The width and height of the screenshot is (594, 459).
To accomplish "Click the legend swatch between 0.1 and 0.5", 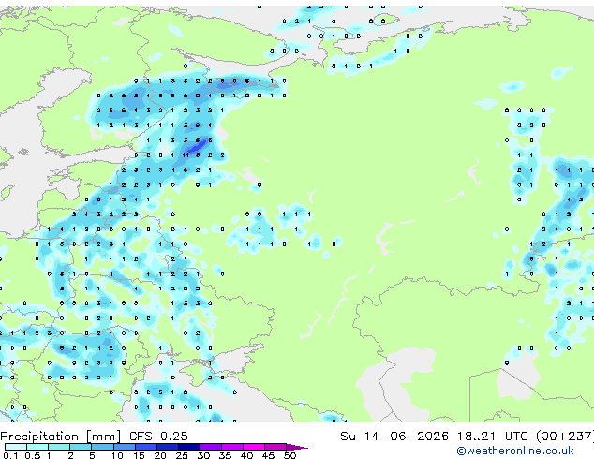I will coord(16,447).
